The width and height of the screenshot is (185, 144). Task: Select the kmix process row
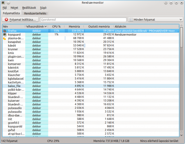point(91,53)
